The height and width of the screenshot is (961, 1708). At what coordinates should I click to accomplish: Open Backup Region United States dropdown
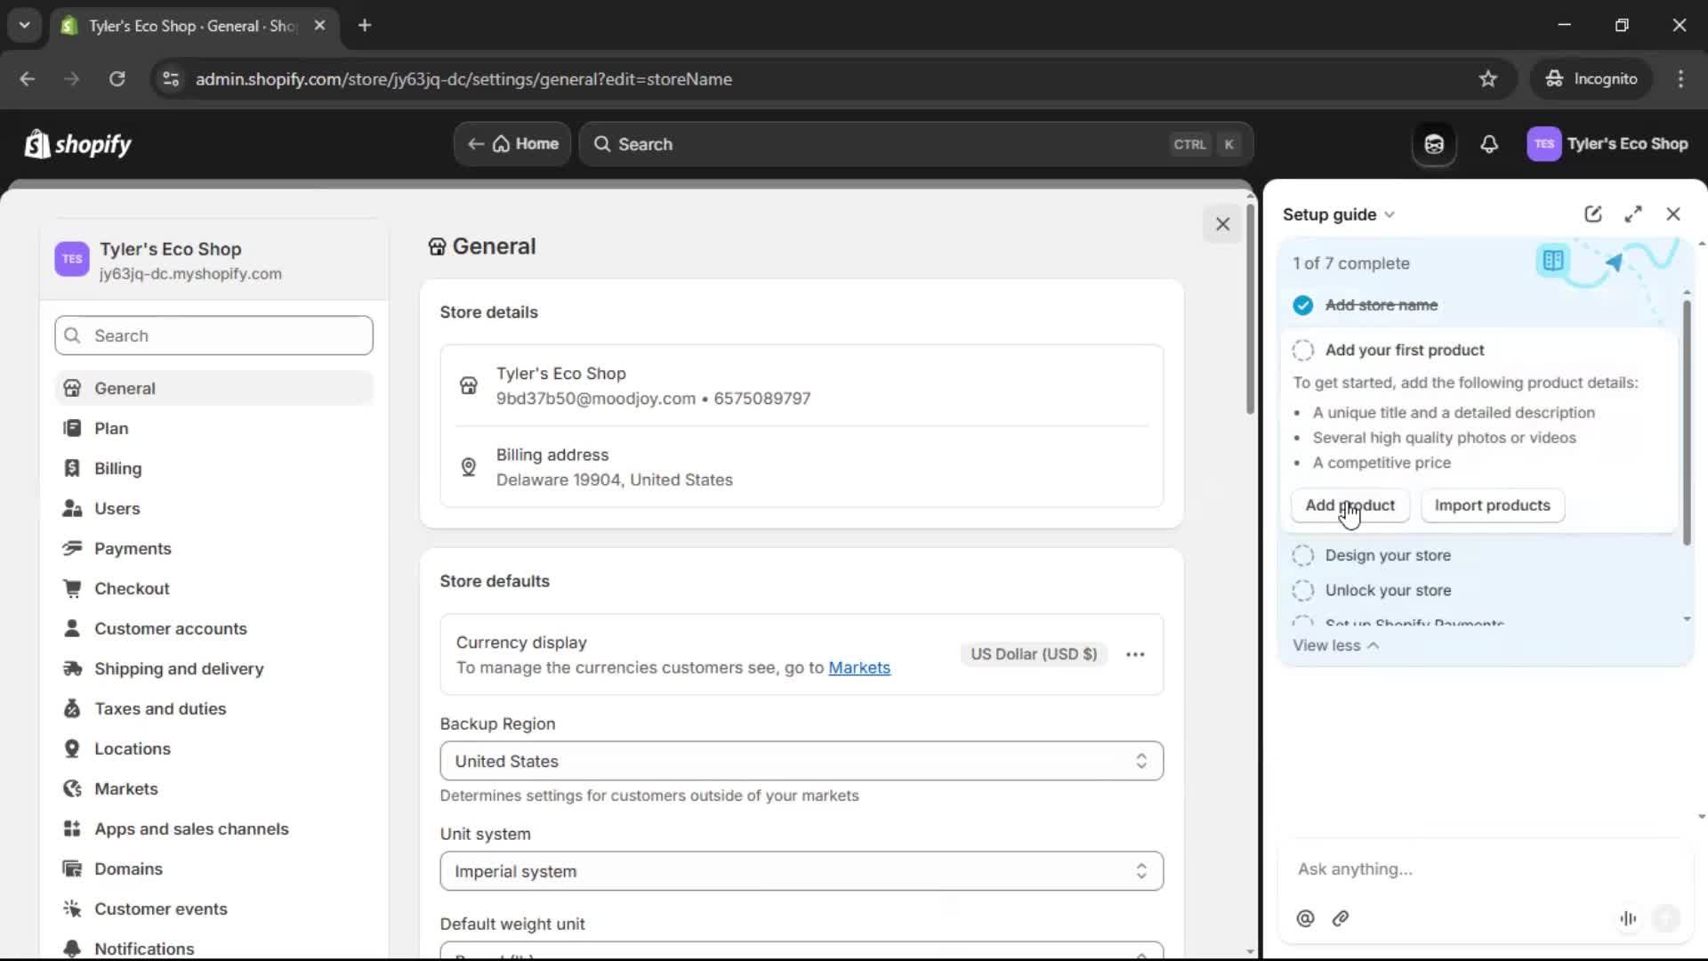tap(801, 762)
